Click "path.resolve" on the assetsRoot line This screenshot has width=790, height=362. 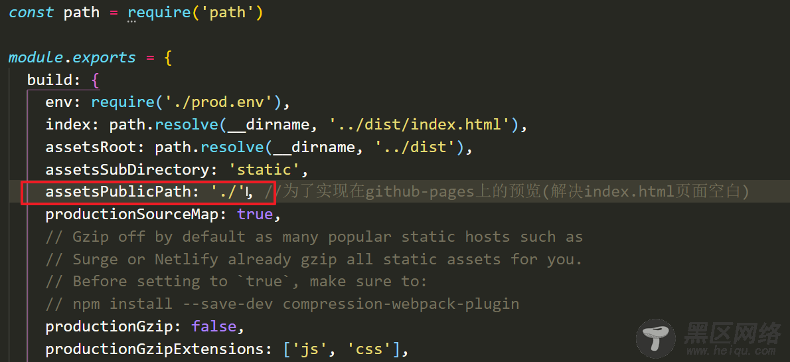209,147
